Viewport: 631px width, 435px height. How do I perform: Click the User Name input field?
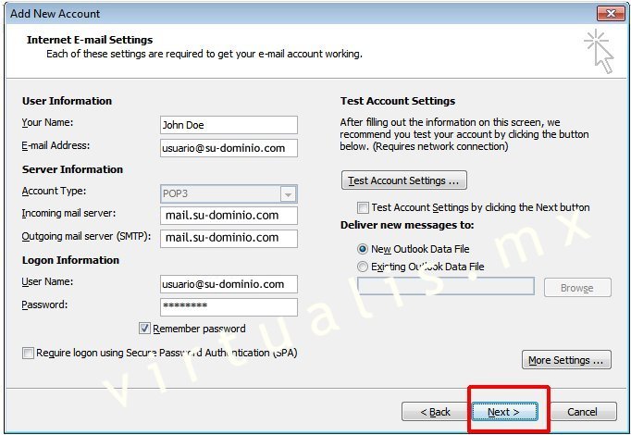[x=229, y=284]
